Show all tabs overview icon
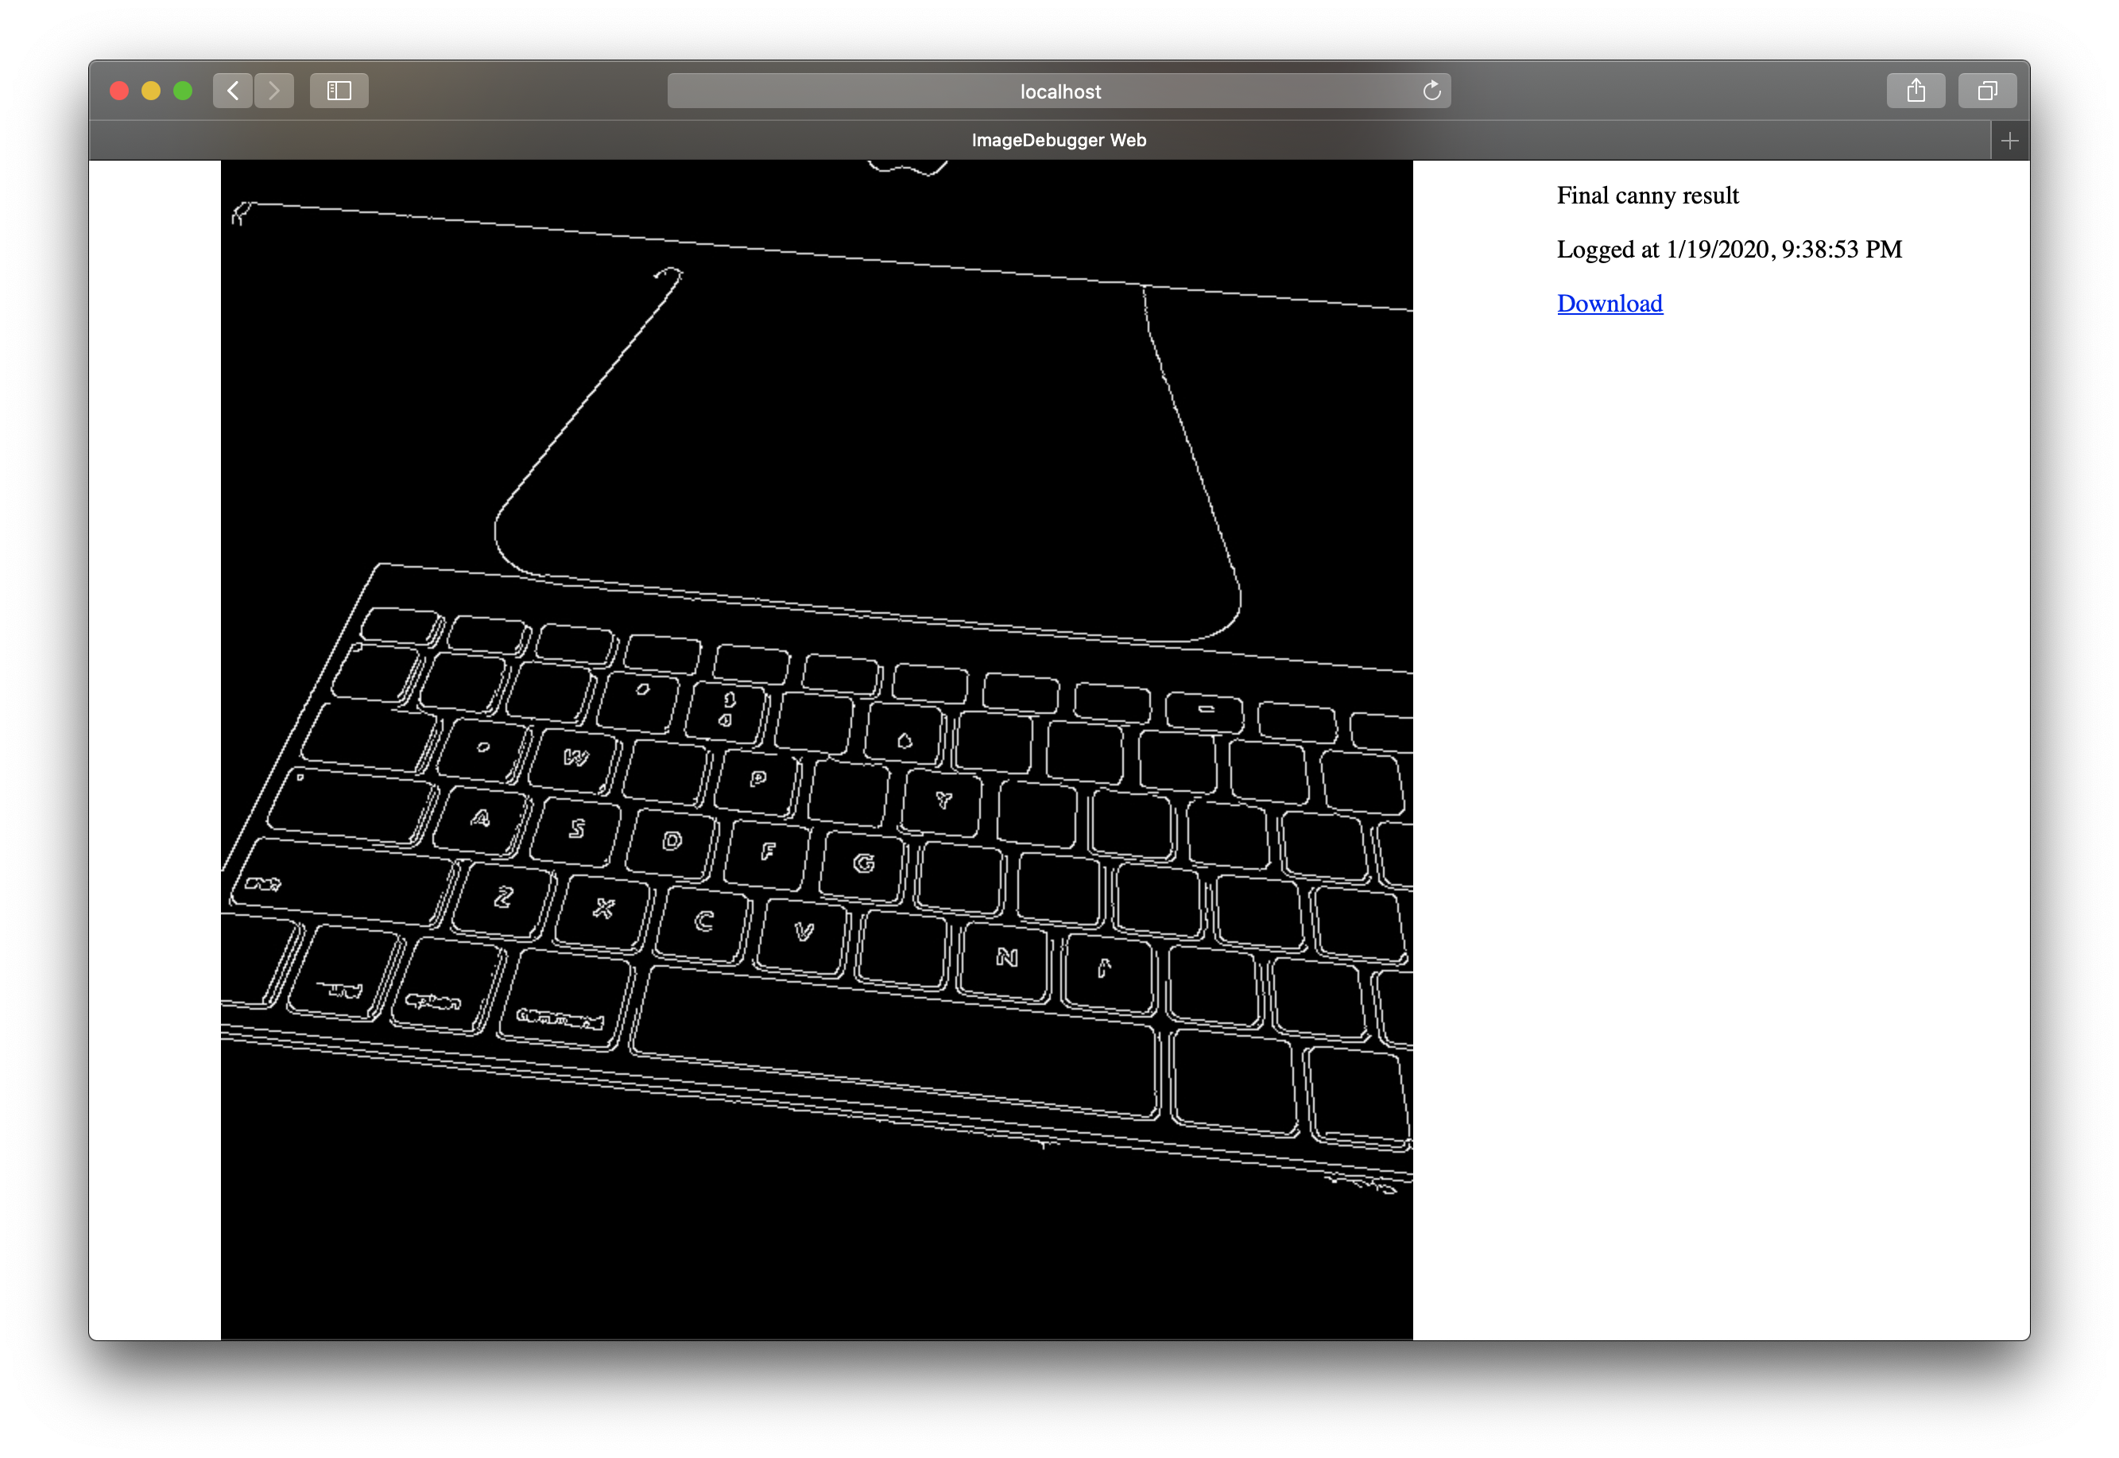This screenshot has height=1458, width=2119. [1986, 91]
